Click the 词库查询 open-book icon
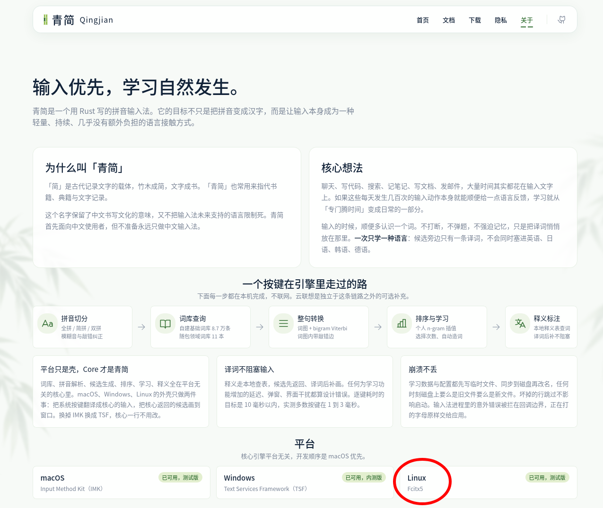The image size is (603, 508). tap(165, 324)
